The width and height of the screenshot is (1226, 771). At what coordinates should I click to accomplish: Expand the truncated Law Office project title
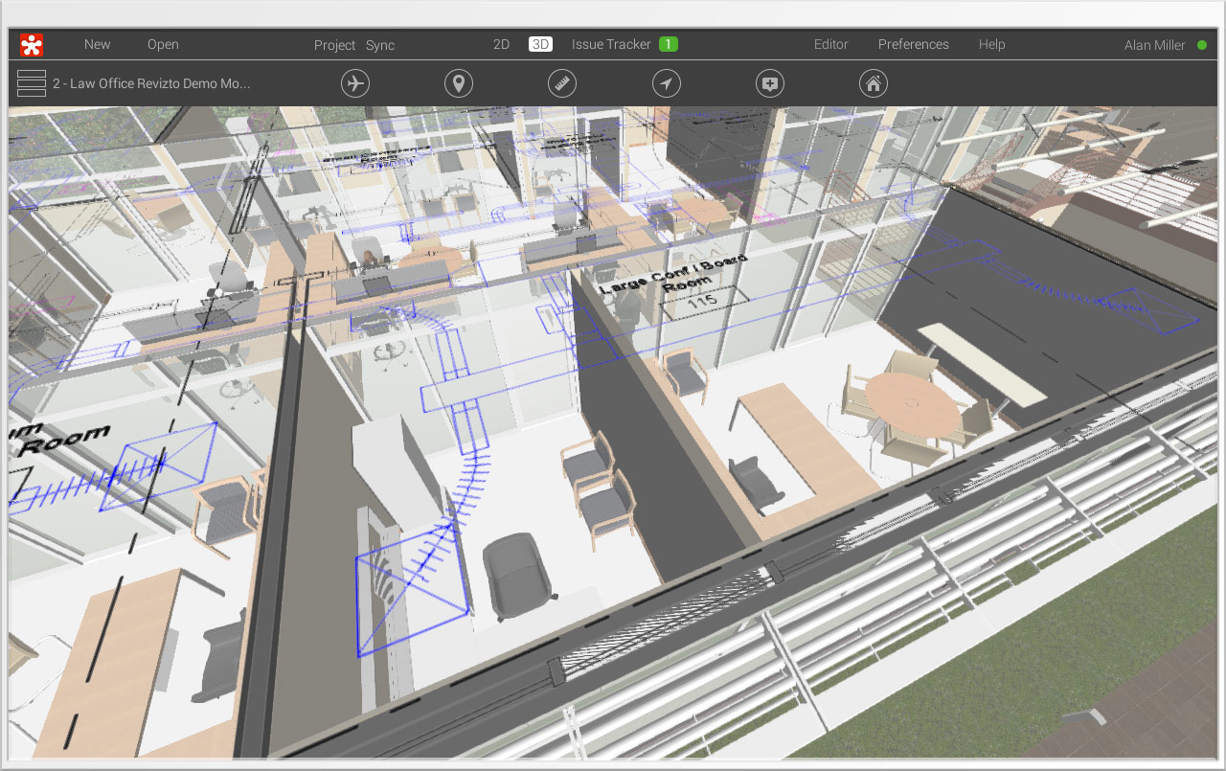click(153, 83)
